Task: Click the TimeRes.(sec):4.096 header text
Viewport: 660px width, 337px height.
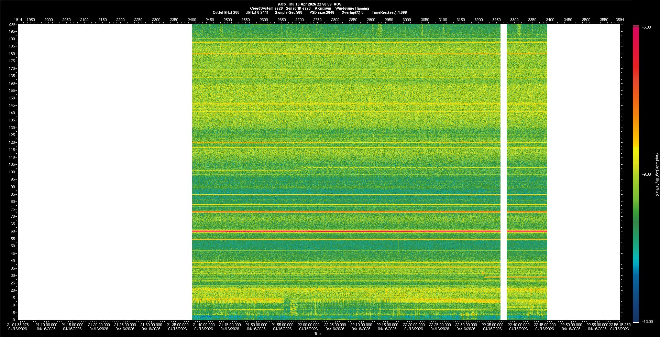Action: (x=389, y=12)
